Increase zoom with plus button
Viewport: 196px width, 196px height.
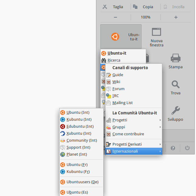[x=176, y=17]
